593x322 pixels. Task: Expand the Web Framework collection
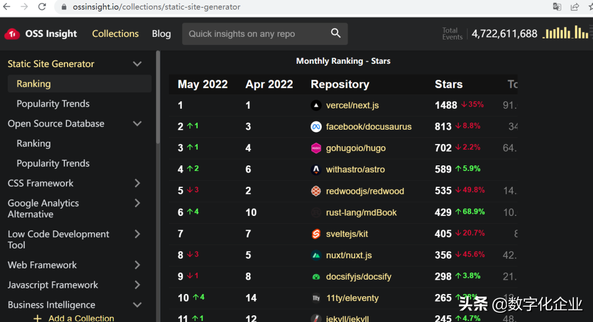(x=137, y=265)
